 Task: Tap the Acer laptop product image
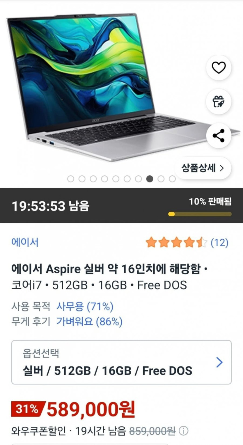[x=116, y=87]
